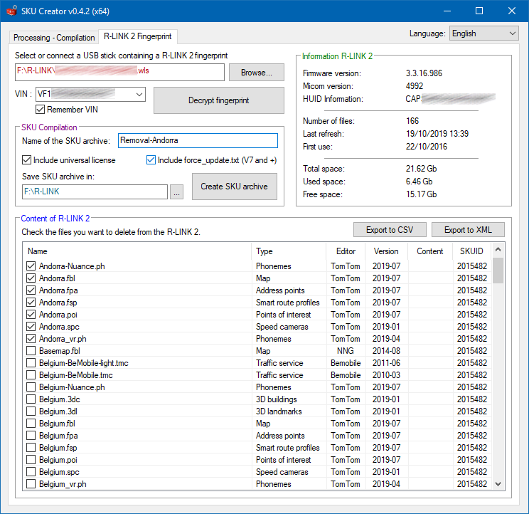Click the 3D buildings type cell
529x514 pixels.
[x=277, y=399]
